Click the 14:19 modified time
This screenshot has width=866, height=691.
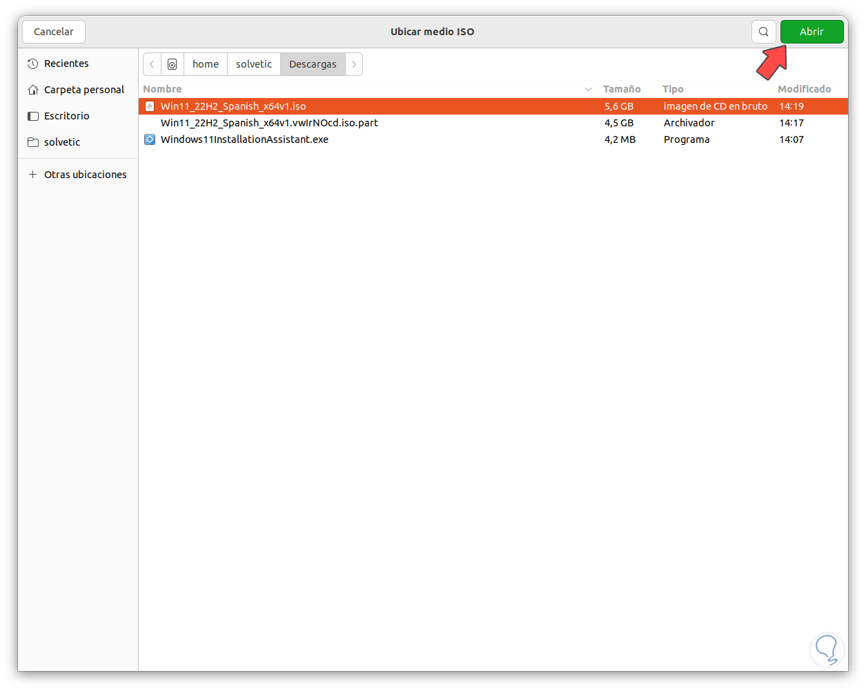coord(791,106)
